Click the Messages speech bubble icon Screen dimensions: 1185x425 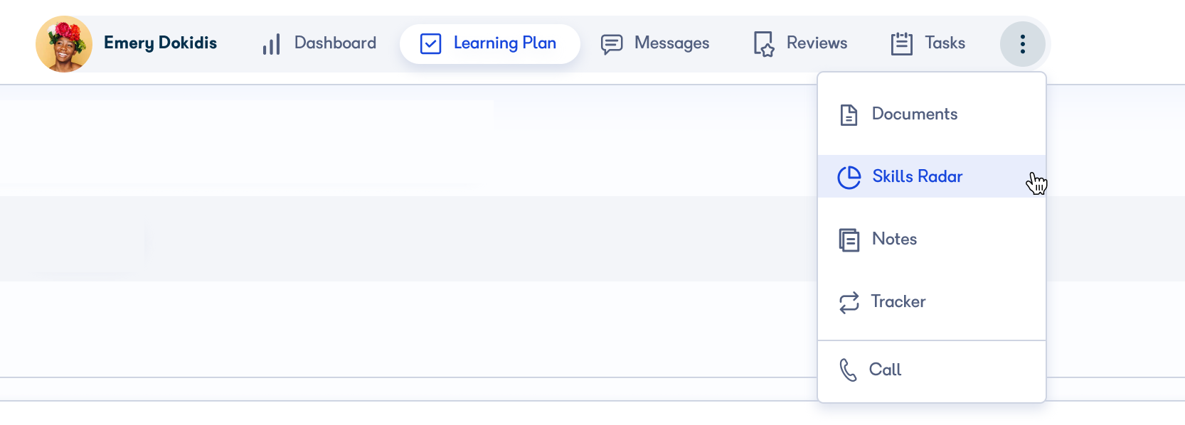[x=612, y=44]
